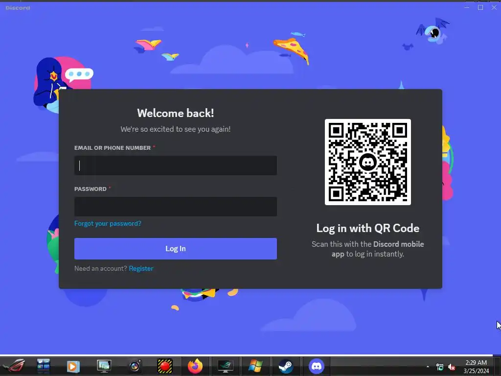This screenshot has width=501, height=376.
Task: Click the Windows flag taskbar icon
Action: tap(255, 366)
